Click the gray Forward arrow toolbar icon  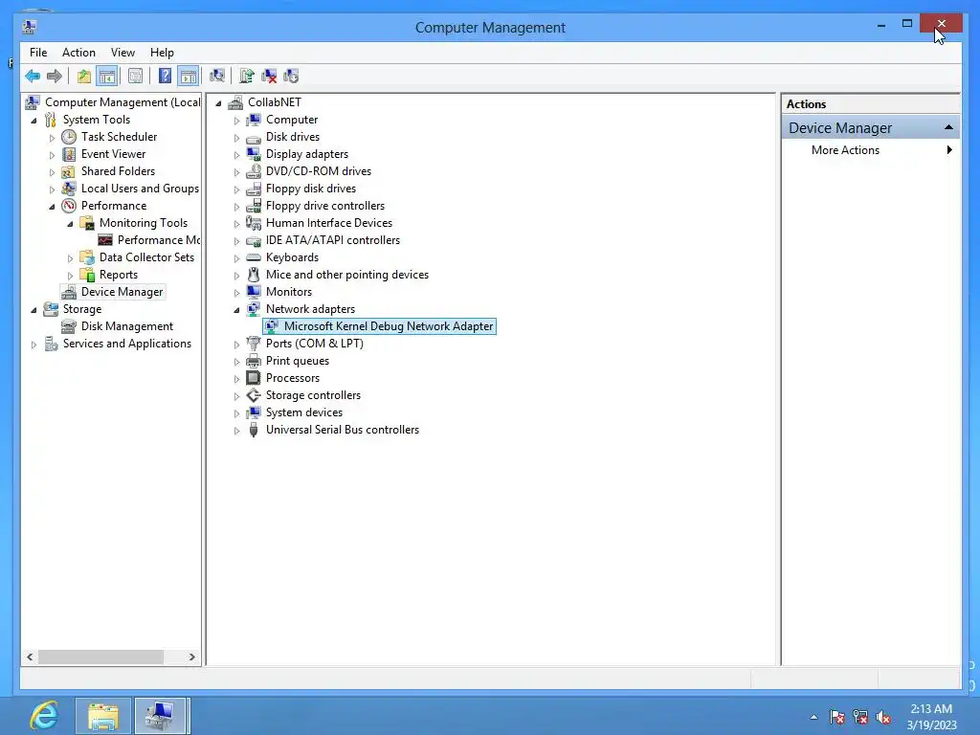(x=55, y=77)
